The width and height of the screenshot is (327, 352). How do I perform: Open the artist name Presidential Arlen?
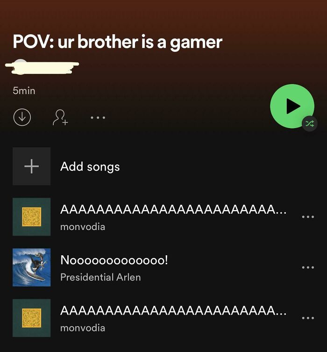(100, 278)
